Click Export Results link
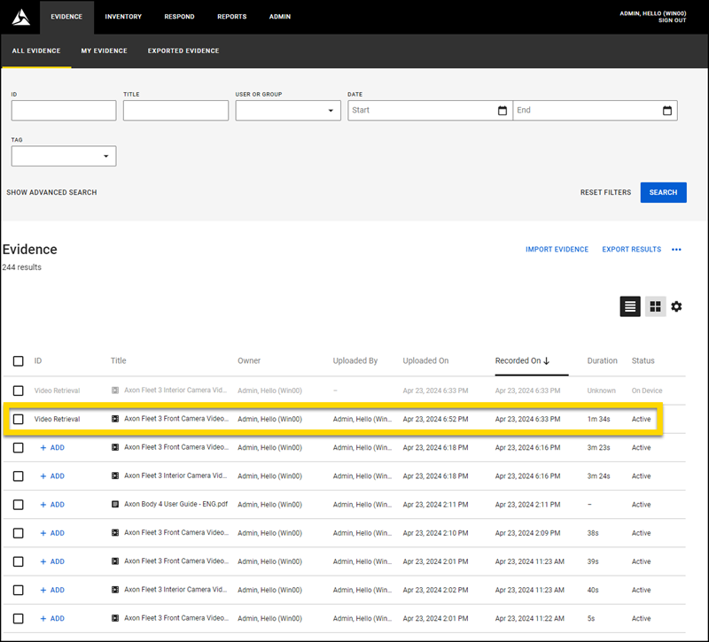Screen dimensions: 709x642 click(x=631, y=250)
